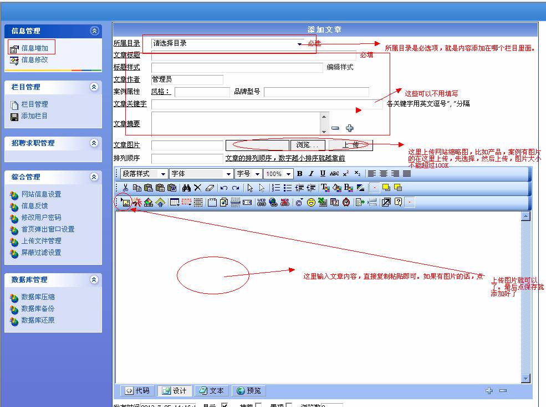
Task: Switch to the 预览 tab
Action: pyautogui.click(x=249, y=391)
